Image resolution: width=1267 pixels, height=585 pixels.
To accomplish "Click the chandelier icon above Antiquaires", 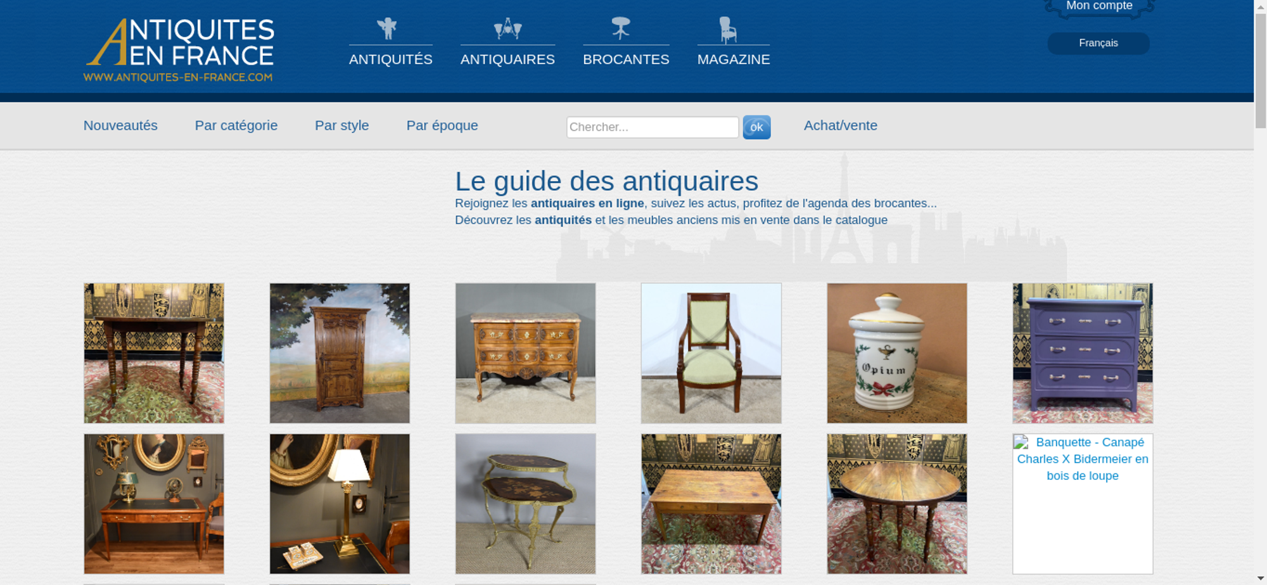I will point(507,29).
